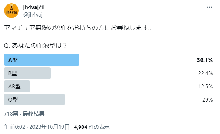
Task: Click the A型 label text in poll
Action: [x=13, y=60]
